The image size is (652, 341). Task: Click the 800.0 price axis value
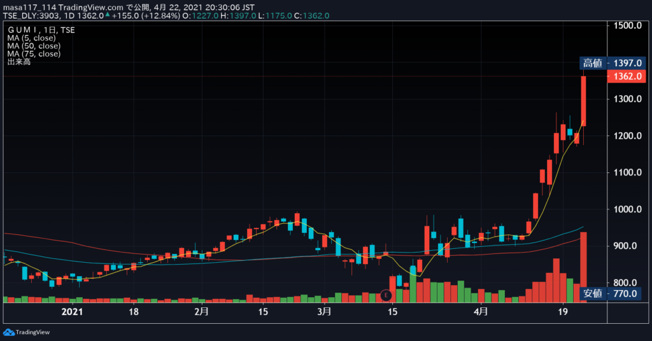pyautogui.click(x=627, y=283)
